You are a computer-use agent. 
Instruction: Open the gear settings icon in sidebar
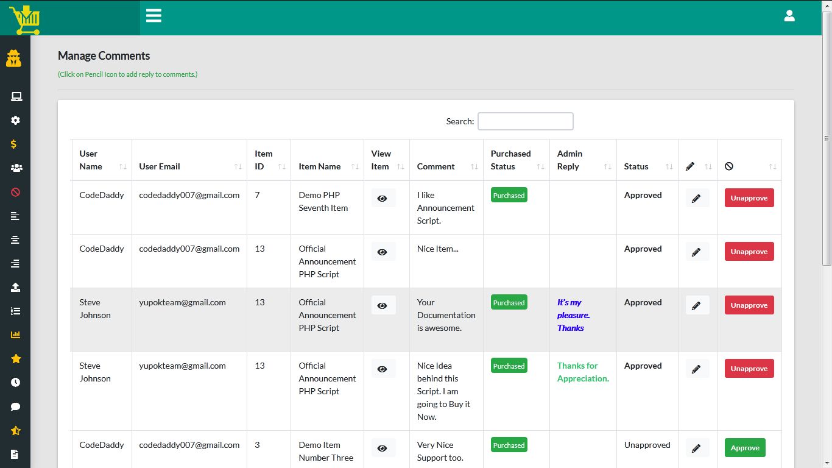coord(16,121)
